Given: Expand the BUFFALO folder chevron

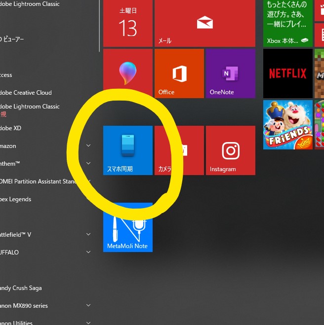Looking at the screenshot, I should coord(88,253).
